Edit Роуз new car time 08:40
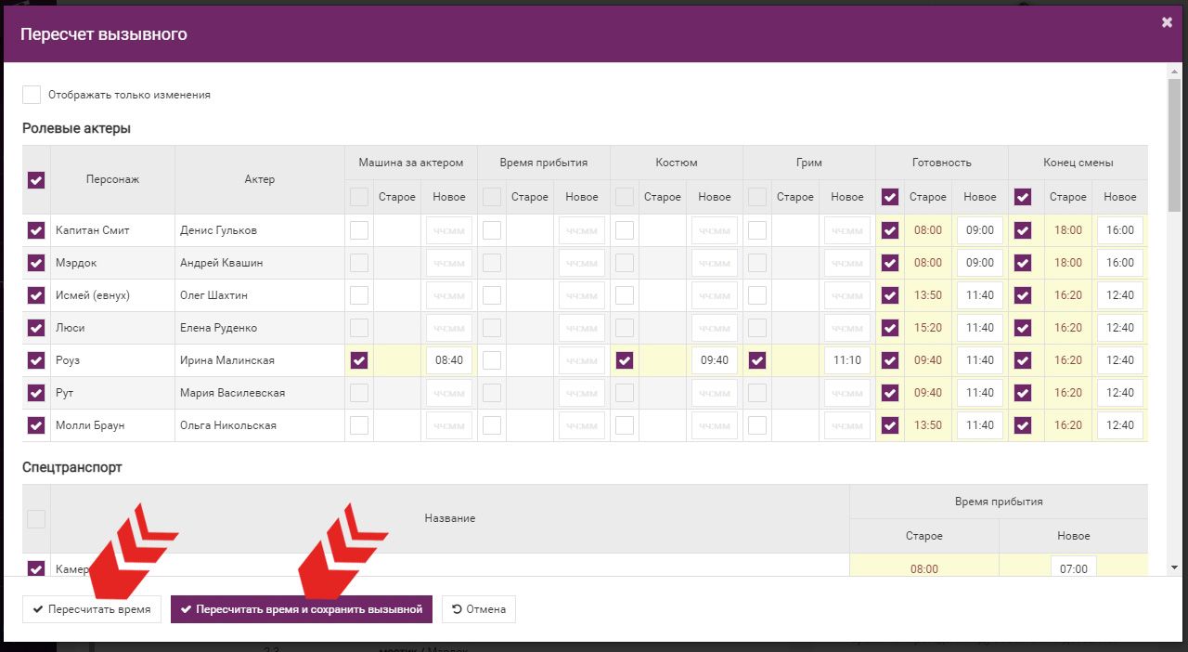The width and height of the screenshot is (1188, 652). (449, 360)
